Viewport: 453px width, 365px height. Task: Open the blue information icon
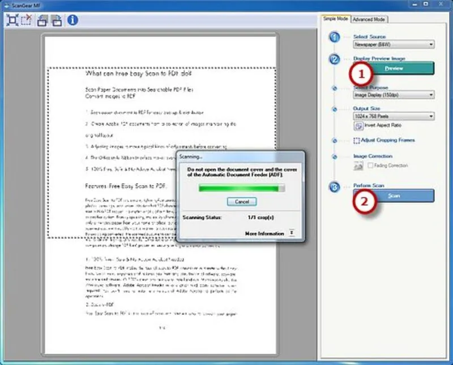click(72, 21)
